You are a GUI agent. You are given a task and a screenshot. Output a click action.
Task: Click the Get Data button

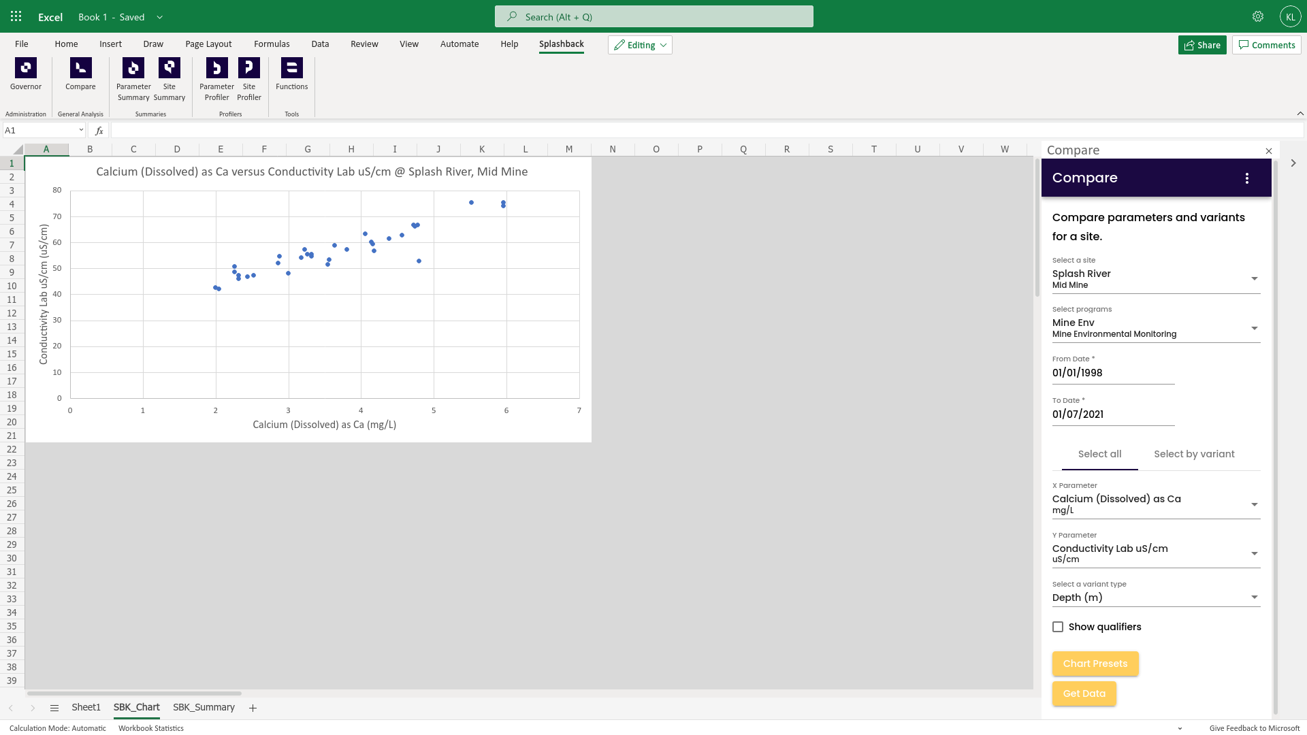1084,693
